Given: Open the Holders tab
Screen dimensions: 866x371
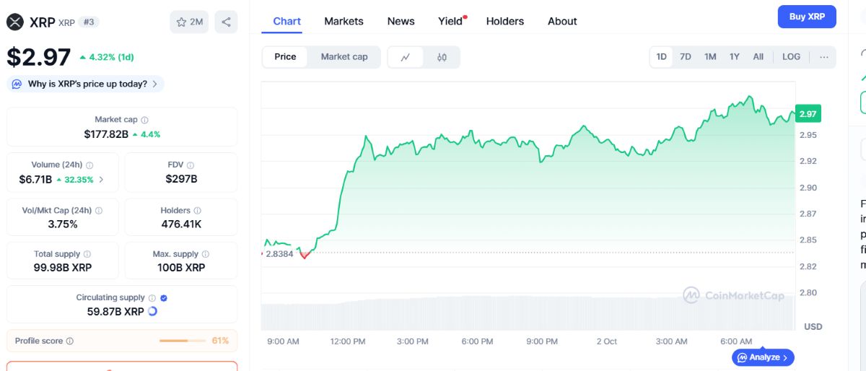Looking at the screenshot, I should point(505,21).
